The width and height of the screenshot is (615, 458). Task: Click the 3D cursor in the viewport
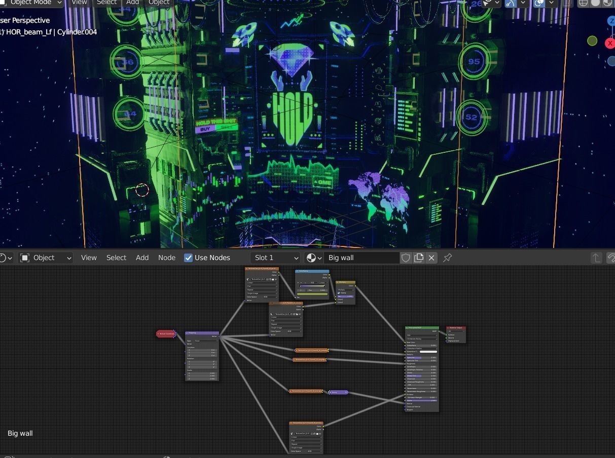(x=142, y=190)
